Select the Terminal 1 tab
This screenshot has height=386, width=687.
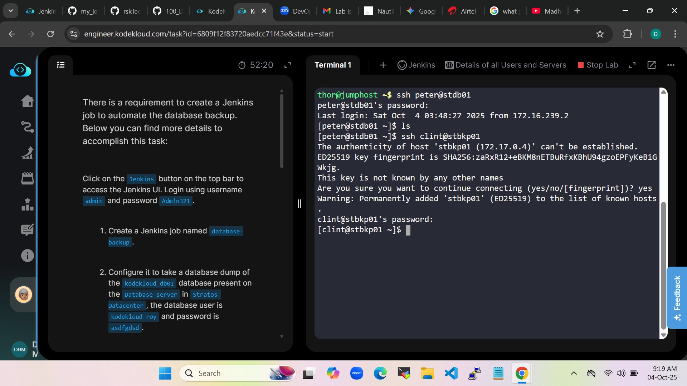(x=333, y=65)
